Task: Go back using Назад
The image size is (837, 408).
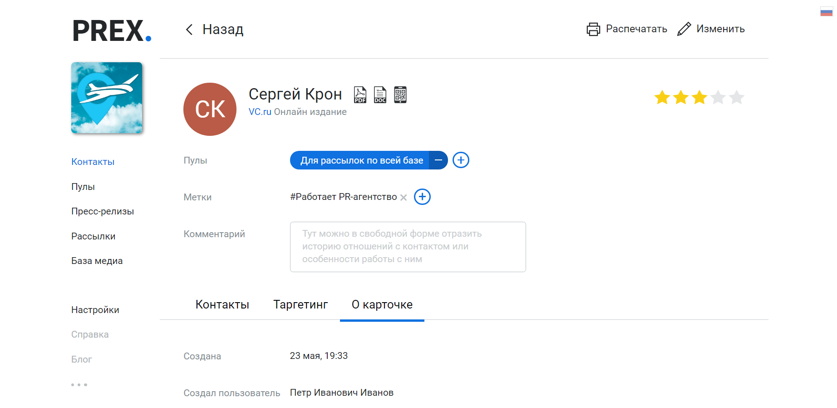Action: (214, 30)
